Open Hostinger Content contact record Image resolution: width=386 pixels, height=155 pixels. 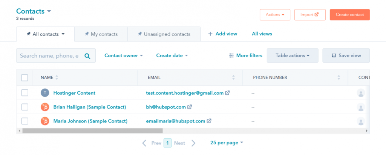(x=74, y=93)
